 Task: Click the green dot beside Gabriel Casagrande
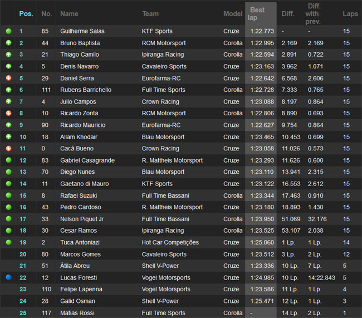pyautogui.click(x=8, y=160)
